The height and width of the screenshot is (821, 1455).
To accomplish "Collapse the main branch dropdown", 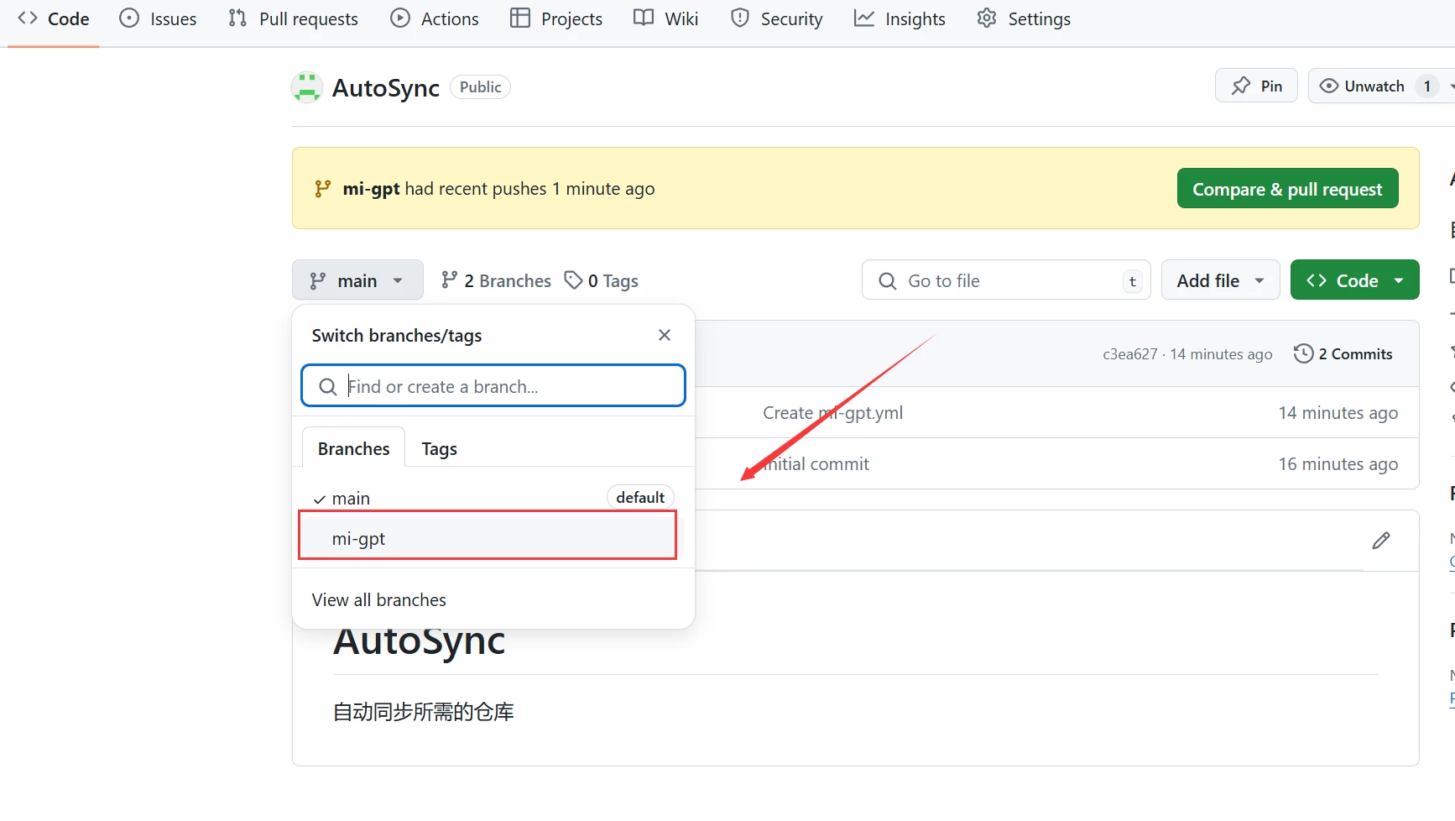I will (357, 281).
